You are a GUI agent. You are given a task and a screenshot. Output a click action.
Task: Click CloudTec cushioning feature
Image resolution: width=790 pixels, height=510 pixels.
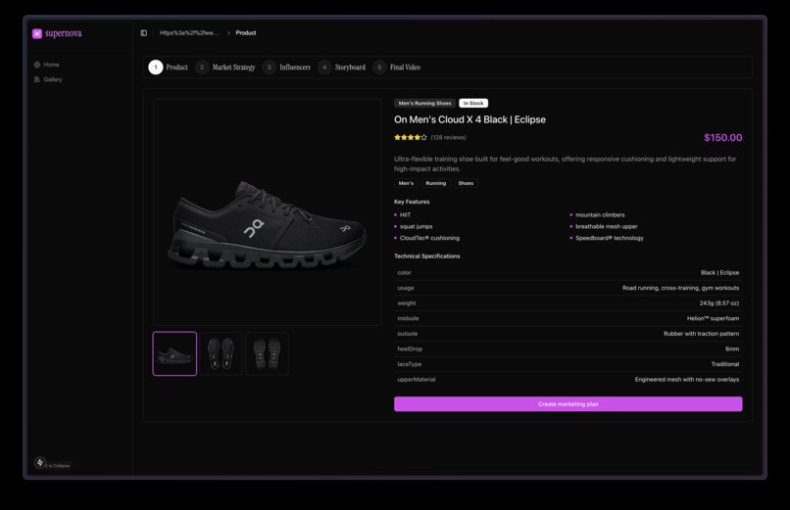pos(429,238)
